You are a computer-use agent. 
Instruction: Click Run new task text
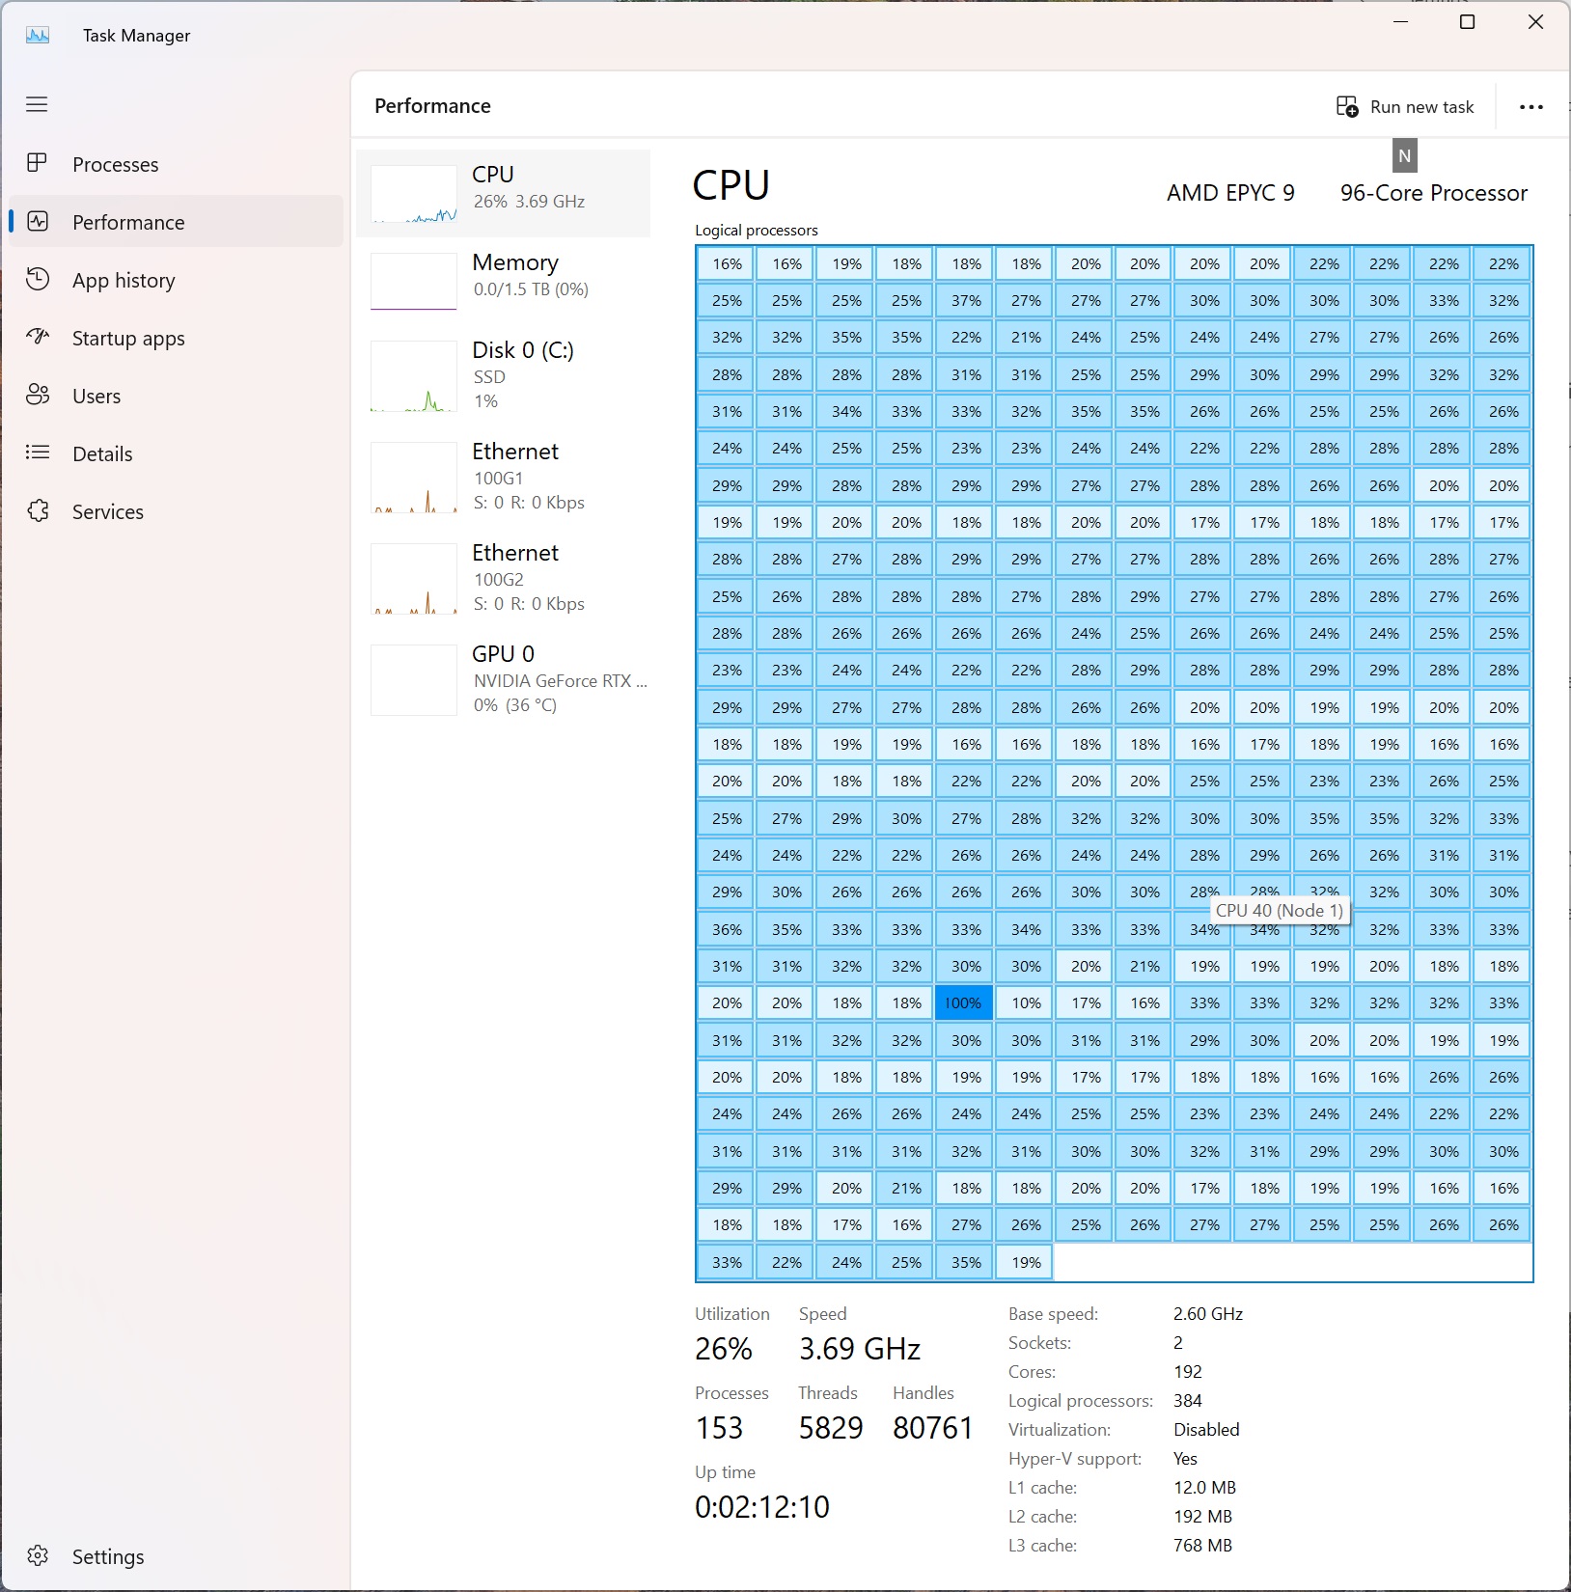[1422, 107]
